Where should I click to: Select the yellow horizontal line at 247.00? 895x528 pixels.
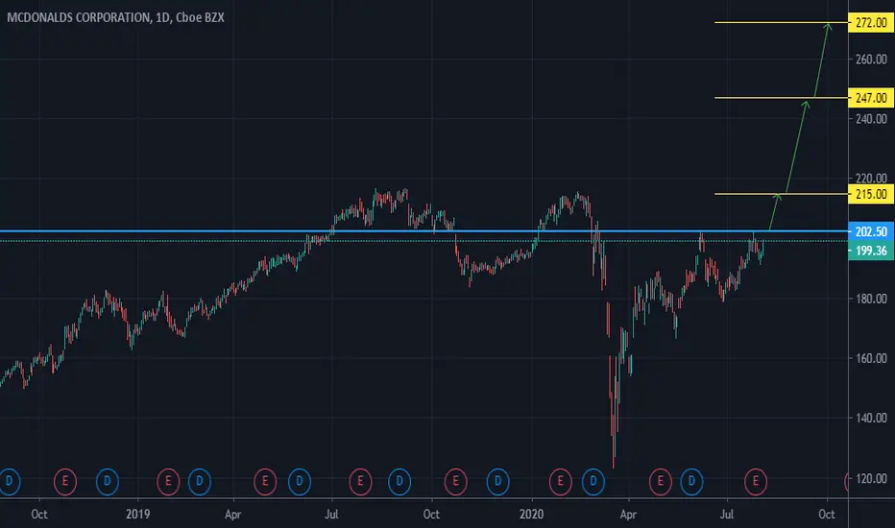[782, 98]
